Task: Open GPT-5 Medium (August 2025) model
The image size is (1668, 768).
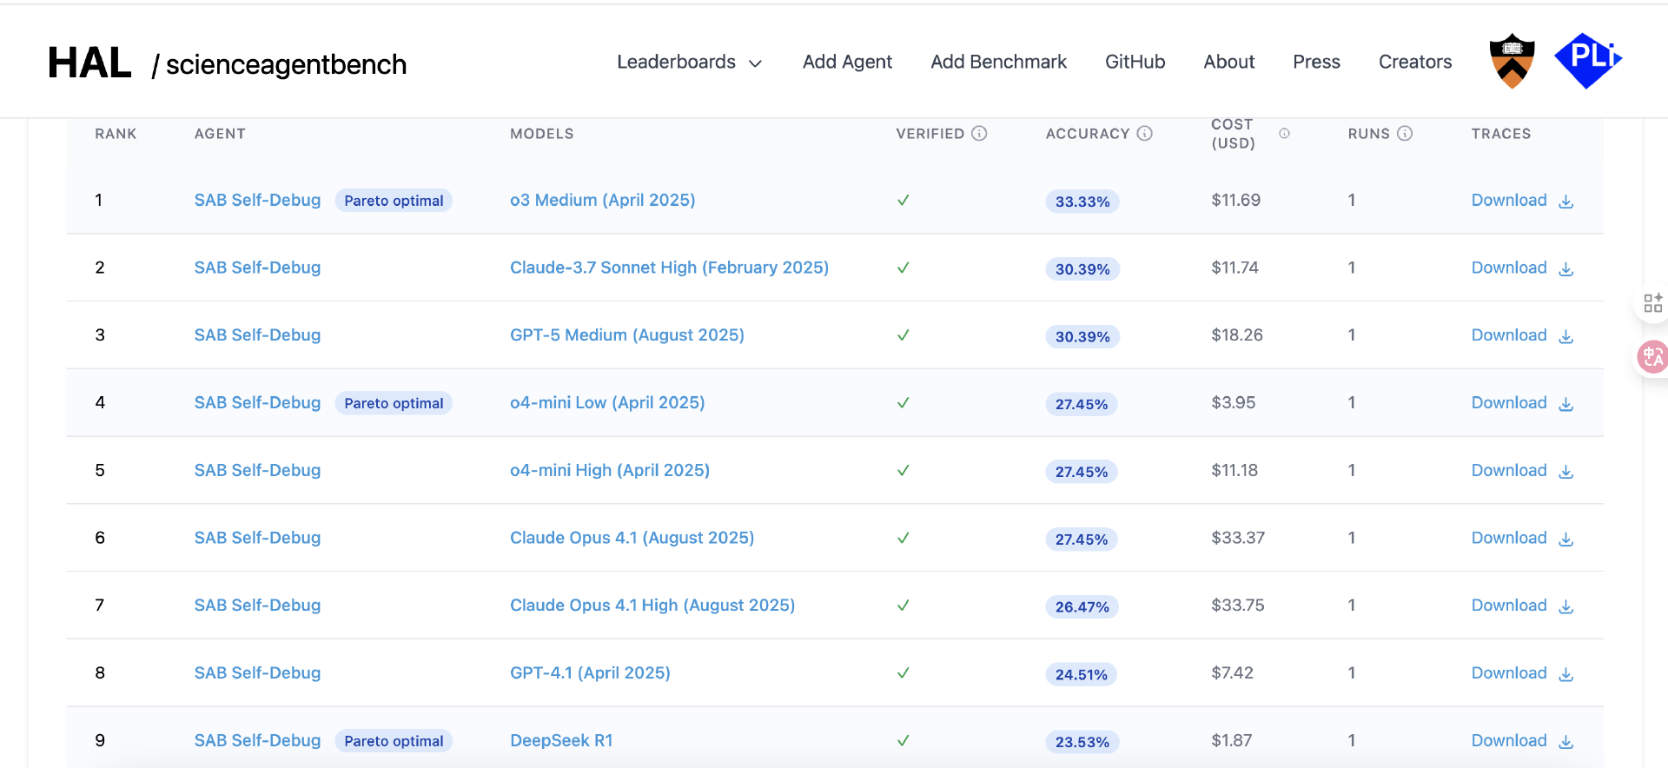Action: point(626,334)
